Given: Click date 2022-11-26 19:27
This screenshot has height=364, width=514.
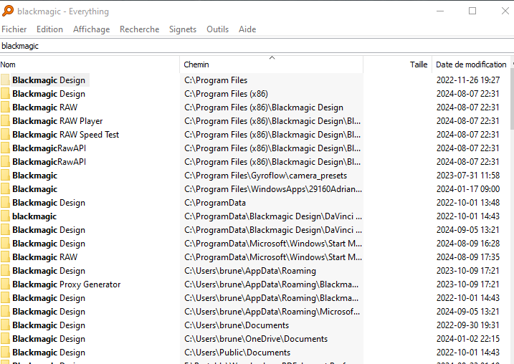Looking at the screenshot, I should tap(468, 80).
